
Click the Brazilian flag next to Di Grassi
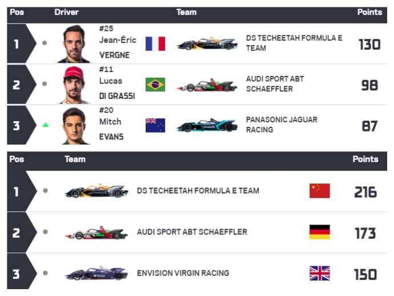[x=155, y=85]
